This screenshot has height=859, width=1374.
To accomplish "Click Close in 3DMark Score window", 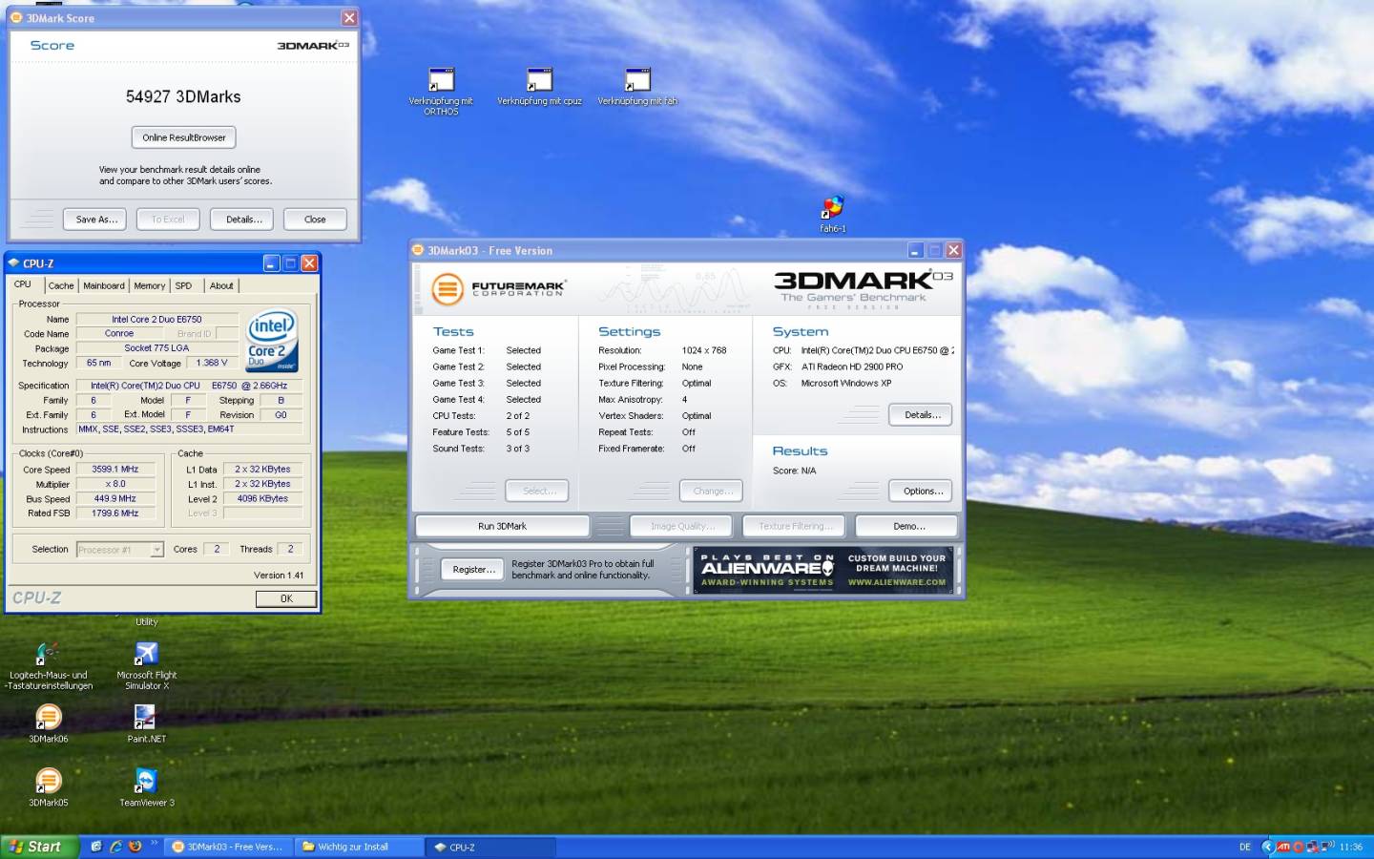I will coord(315,220).
